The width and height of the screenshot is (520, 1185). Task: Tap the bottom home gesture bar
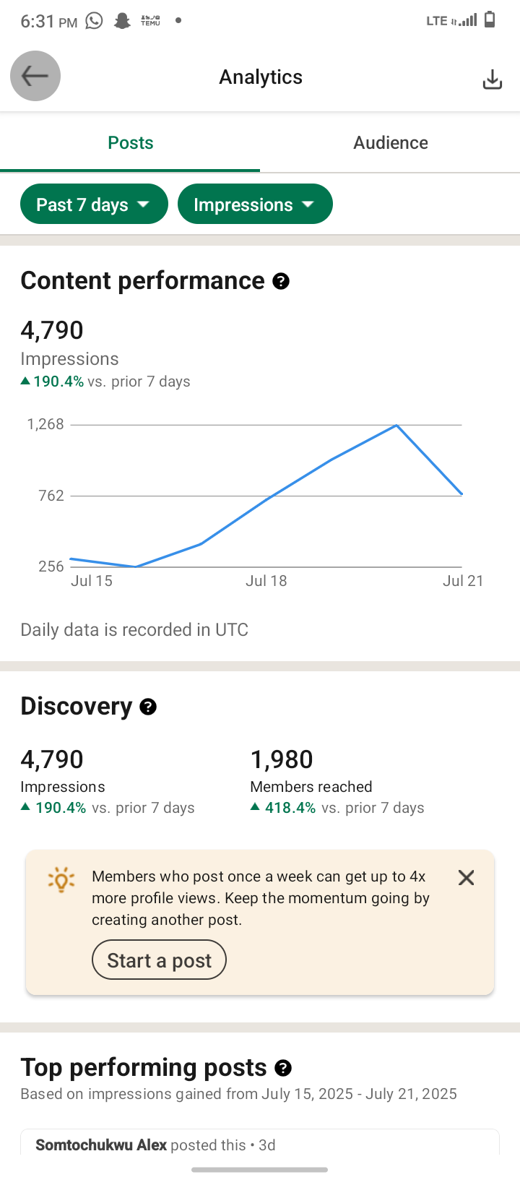click(260, 1169)
